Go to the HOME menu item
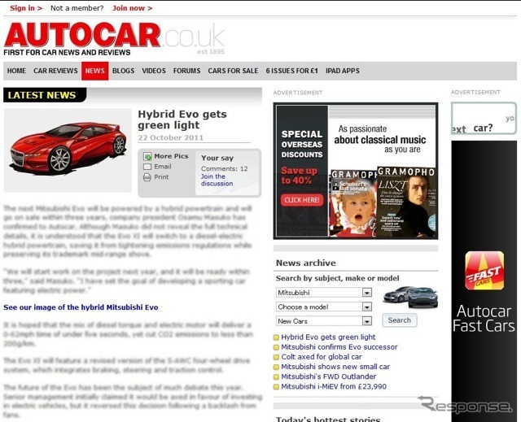Viewport: 521px width, 422px height. (x=16, y=71)
